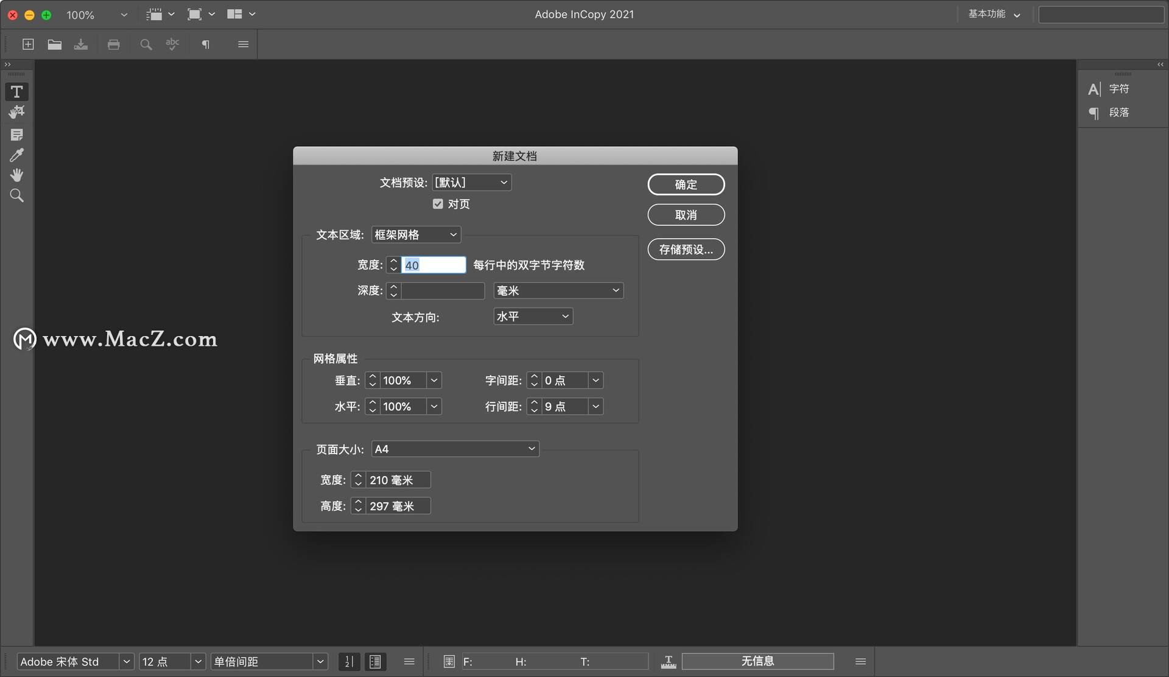Open the 毫米 depth unit dropdown
Screen dimensions: 1169x677
pos(558,291)
